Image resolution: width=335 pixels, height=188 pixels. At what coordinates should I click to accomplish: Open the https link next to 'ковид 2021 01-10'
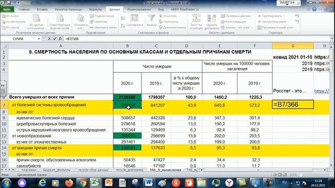[x=321, y=57]
